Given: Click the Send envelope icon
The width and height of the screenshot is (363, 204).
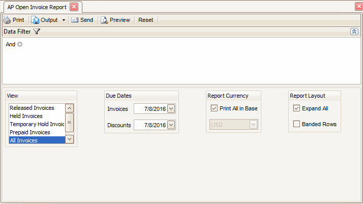Looking at the screenshot, I should (x=75, y=20).
